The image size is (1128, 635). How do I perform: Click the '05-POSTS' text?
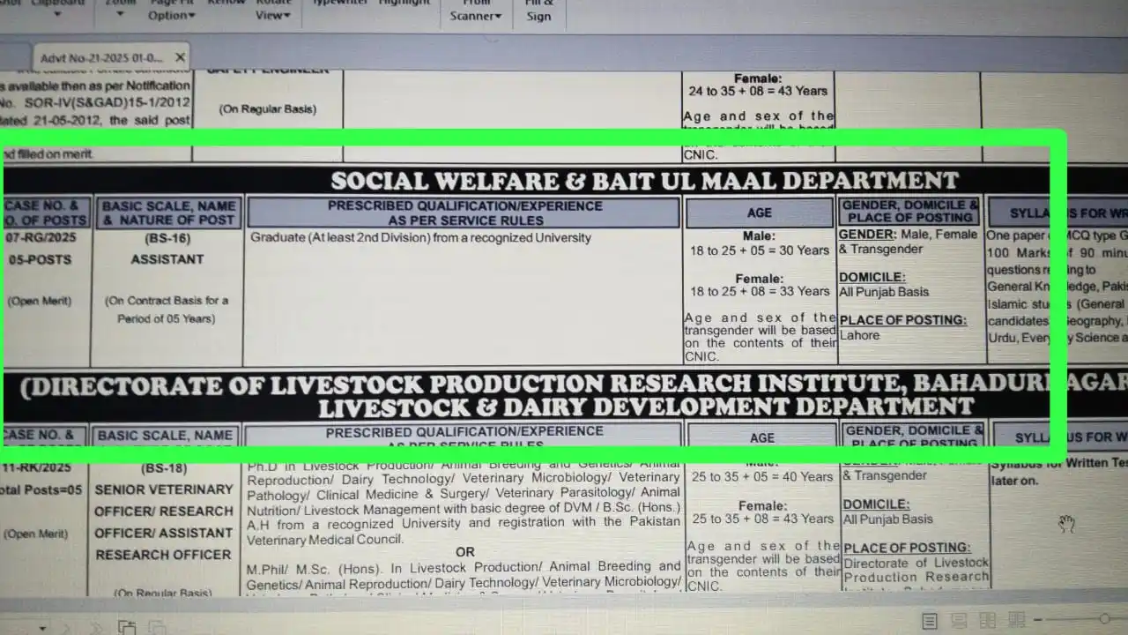[x=39, y=260]
